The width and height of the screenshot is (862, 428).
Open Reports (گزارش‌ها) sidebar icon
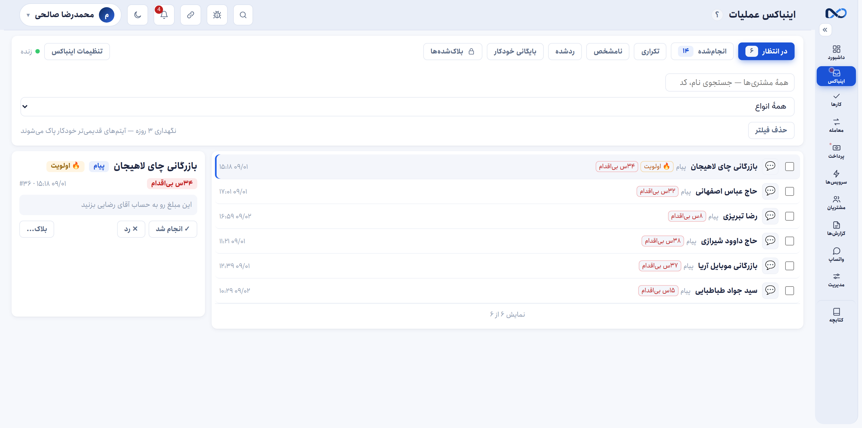(836, 229)
